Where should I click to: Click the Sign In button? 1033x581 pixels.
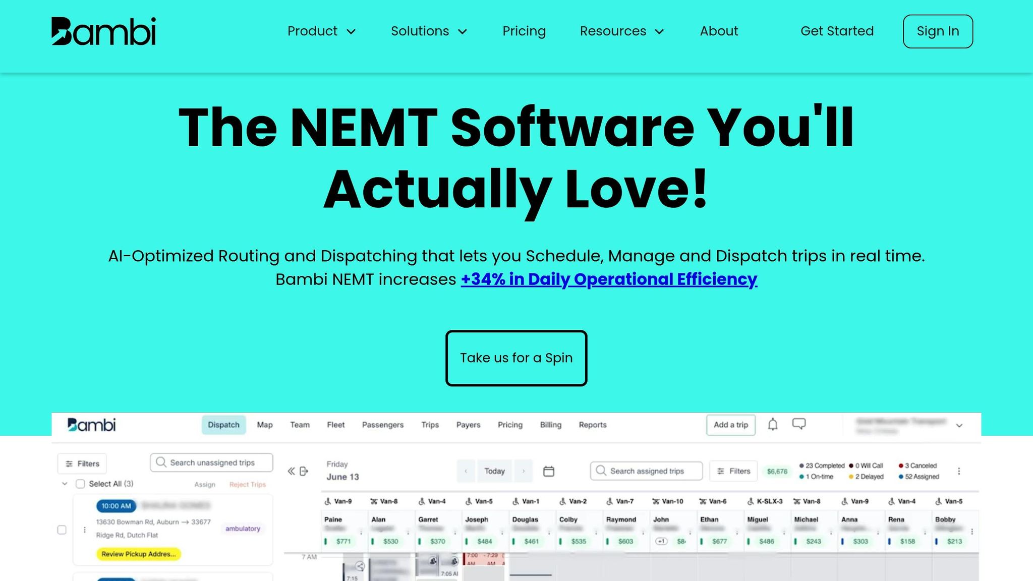938,31
